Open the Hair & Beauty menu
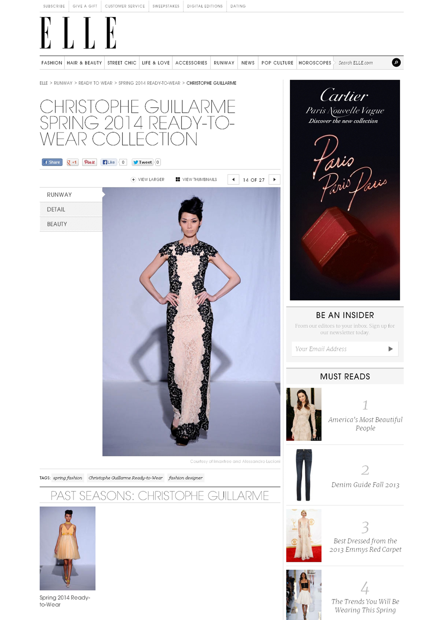 [x=84, y=63]
